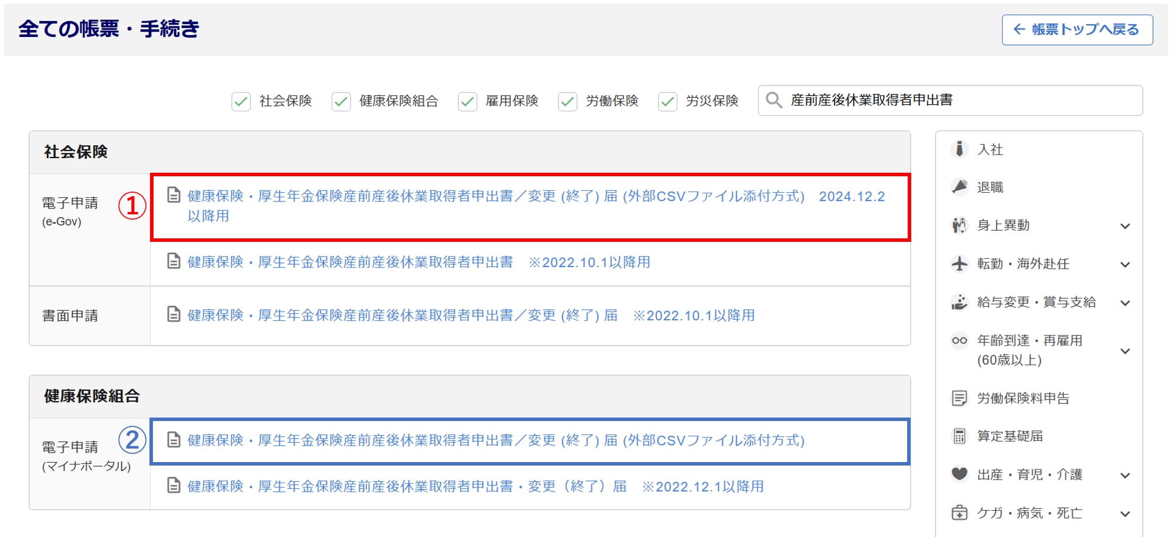Image resolution: width=1172 pixels, height=537 pixels.
Task: Expand the 給与変更・賞与支給 chevron
Action: [x=1125, y=303]
